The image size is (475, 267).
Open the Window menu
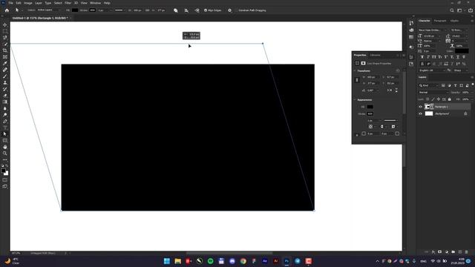pyautogui.click(x=95, y=3)
